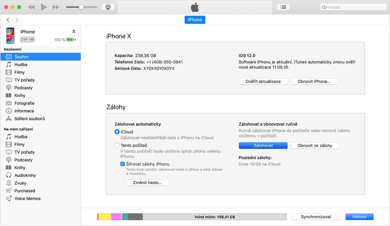Click the blue Hotovo button
This screenshot has width=390, height=226.
tap(360, 217)
